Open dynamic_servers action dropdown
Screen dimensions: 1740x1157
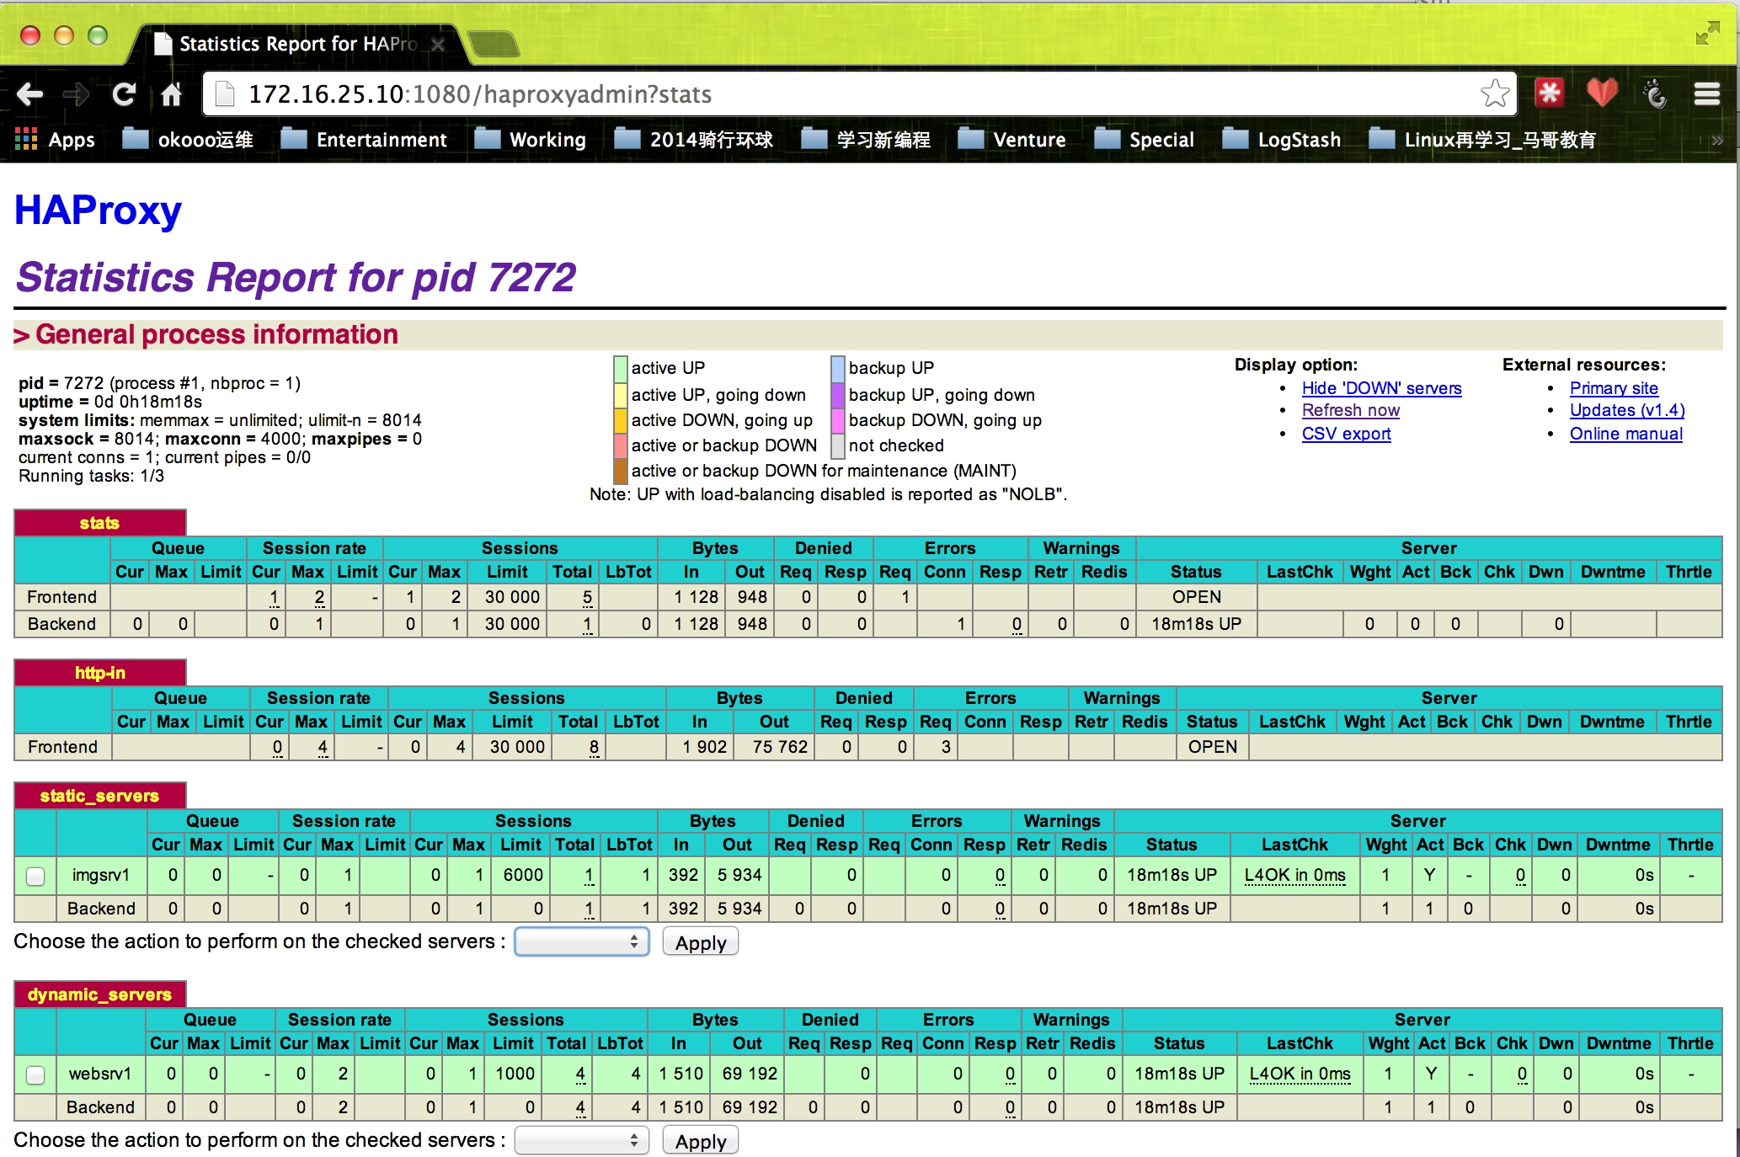click(581, 1141)
